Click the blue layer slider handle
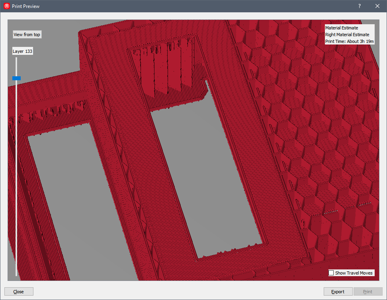Image resolution: width=387 pixels, height=300 pixels. [16, 78]
